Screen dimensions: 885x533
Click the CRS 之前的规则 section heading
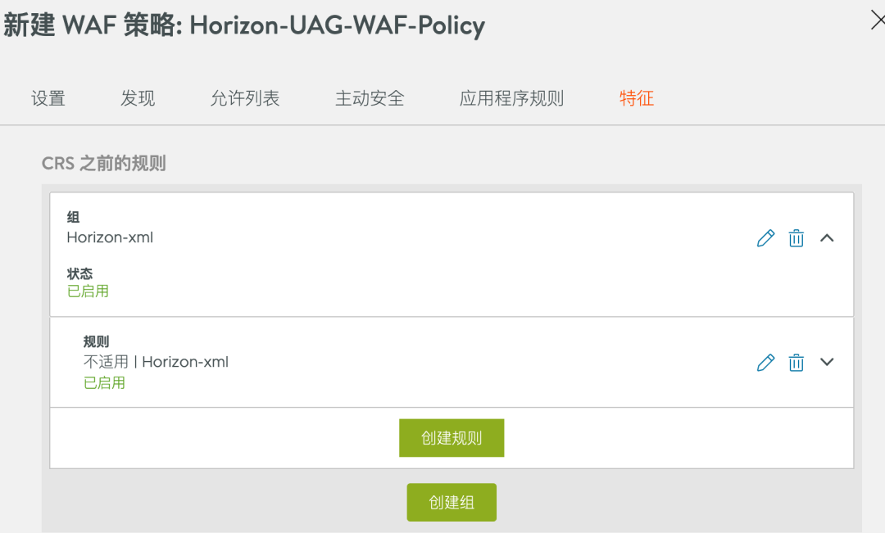coord(103,164)
